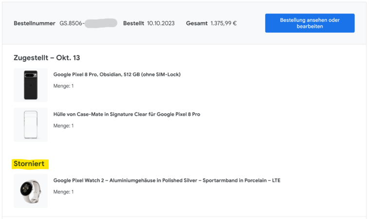Click the highlighted 'Storniert' heading
This screenshot has width=369, height=219.
tap(29, 164)
